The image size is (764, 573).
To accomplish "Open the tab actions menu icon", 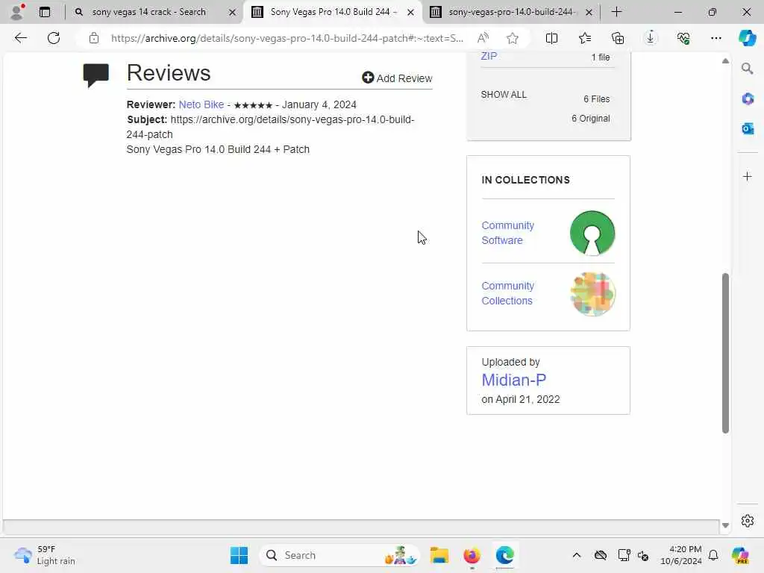I will [x=45, y=12].
